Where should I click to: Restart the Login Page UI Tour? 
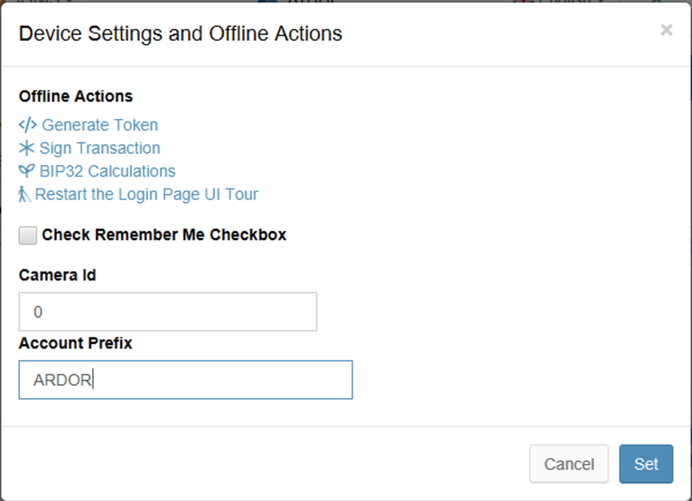[148, 194]
